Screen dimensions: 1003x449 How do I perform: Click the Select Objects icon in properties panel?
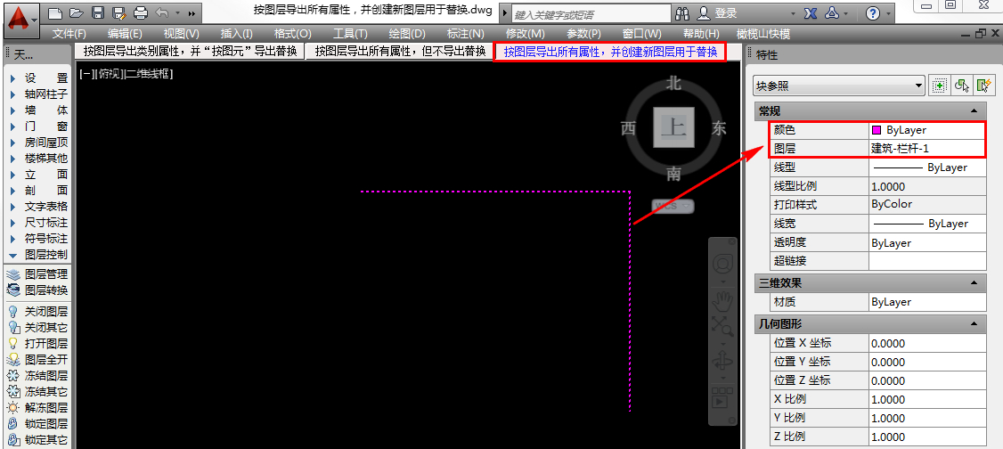click(x=961, y=85)
